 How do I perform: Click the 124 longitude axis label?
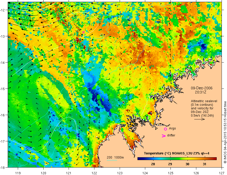coord(145,173)
